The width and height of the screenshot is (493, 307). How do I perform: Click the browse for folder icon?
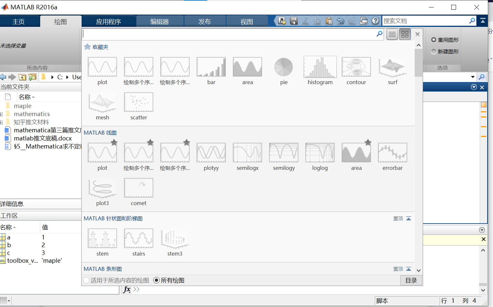coord(32,77)
